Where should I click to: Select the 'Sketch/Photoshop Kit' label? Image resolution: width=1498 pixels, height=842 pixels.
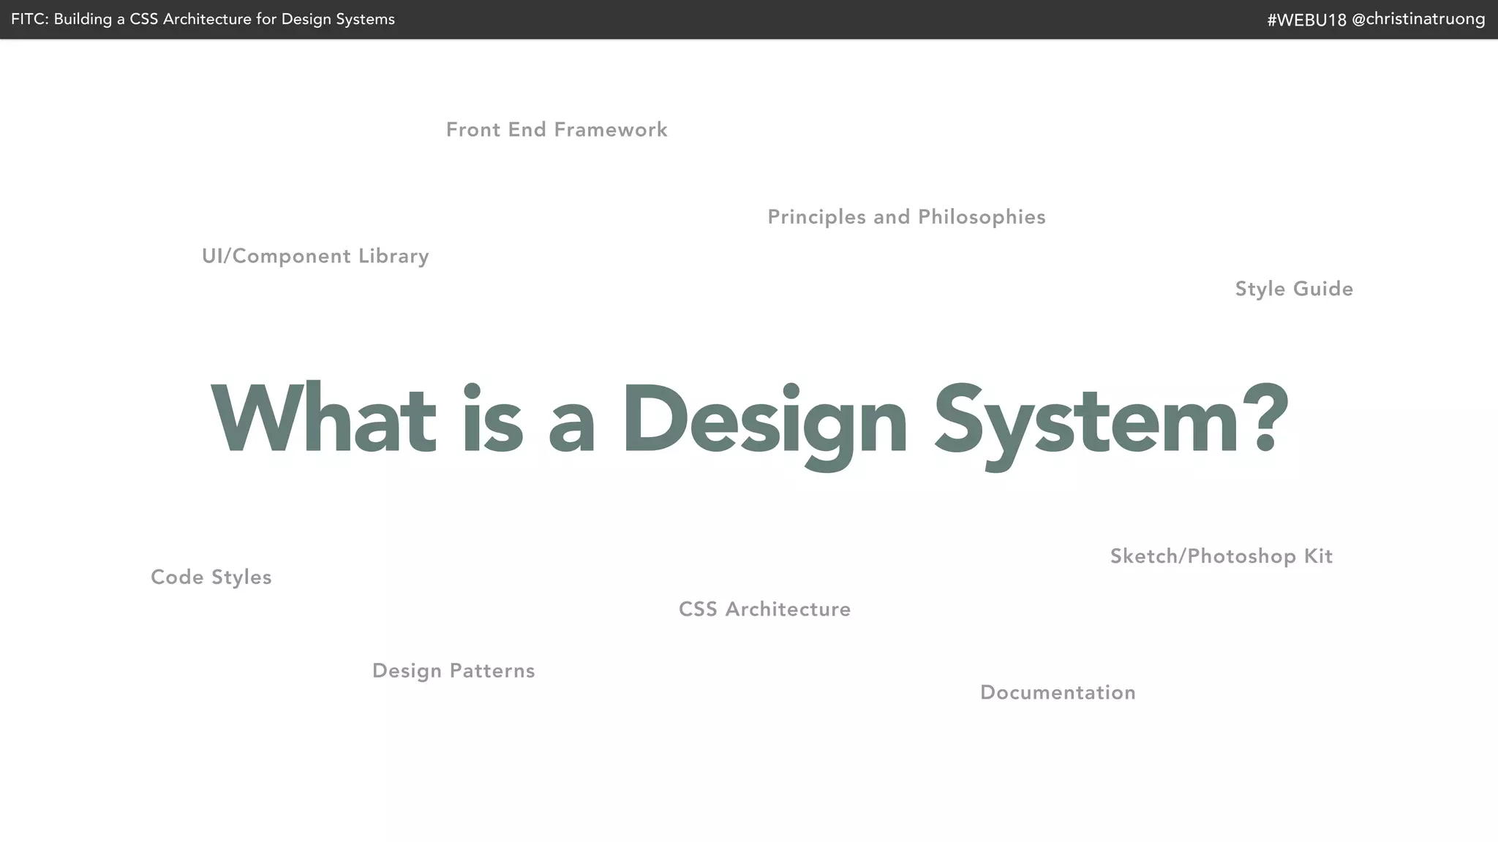(1221, 557)
